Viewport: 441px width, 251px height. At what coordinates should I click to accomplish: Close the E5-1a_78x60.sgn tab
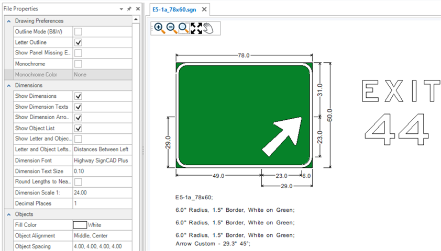pyautogui.click(x=204, y=10)
